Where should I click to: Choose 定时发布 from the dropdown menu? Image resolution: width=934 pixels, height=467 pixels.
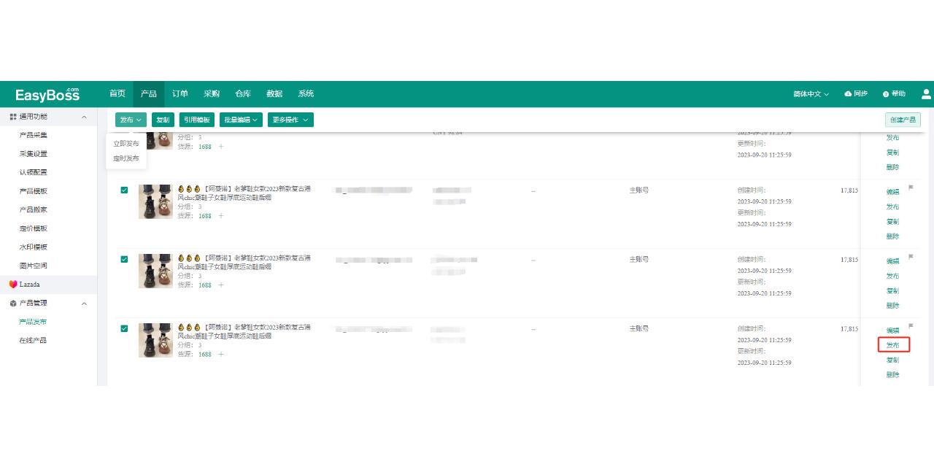pyautogui.click(x=126, y=158)
